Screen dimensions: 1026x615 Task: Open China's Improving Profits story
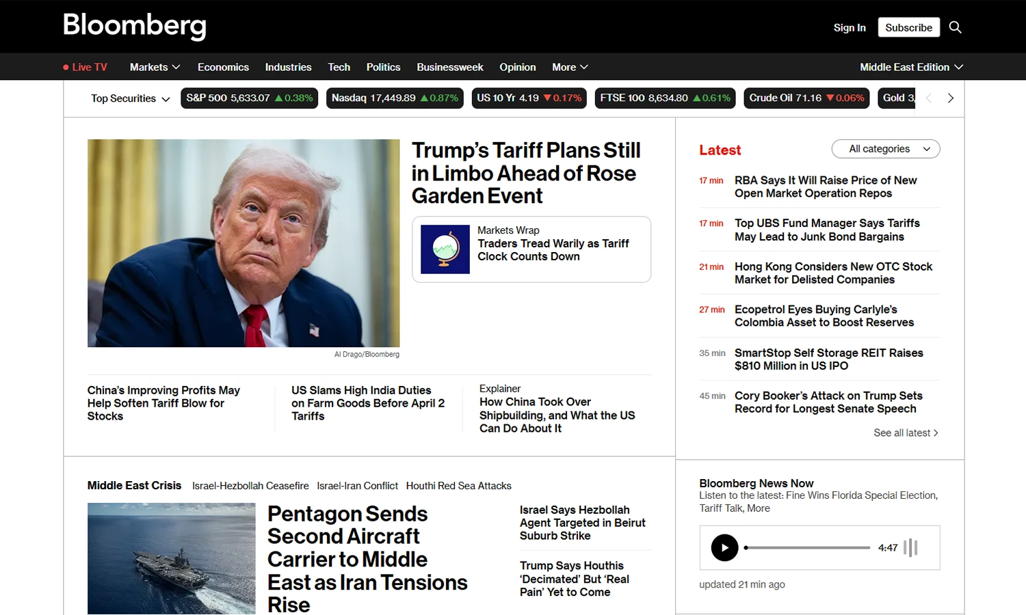tap(163, 403)
